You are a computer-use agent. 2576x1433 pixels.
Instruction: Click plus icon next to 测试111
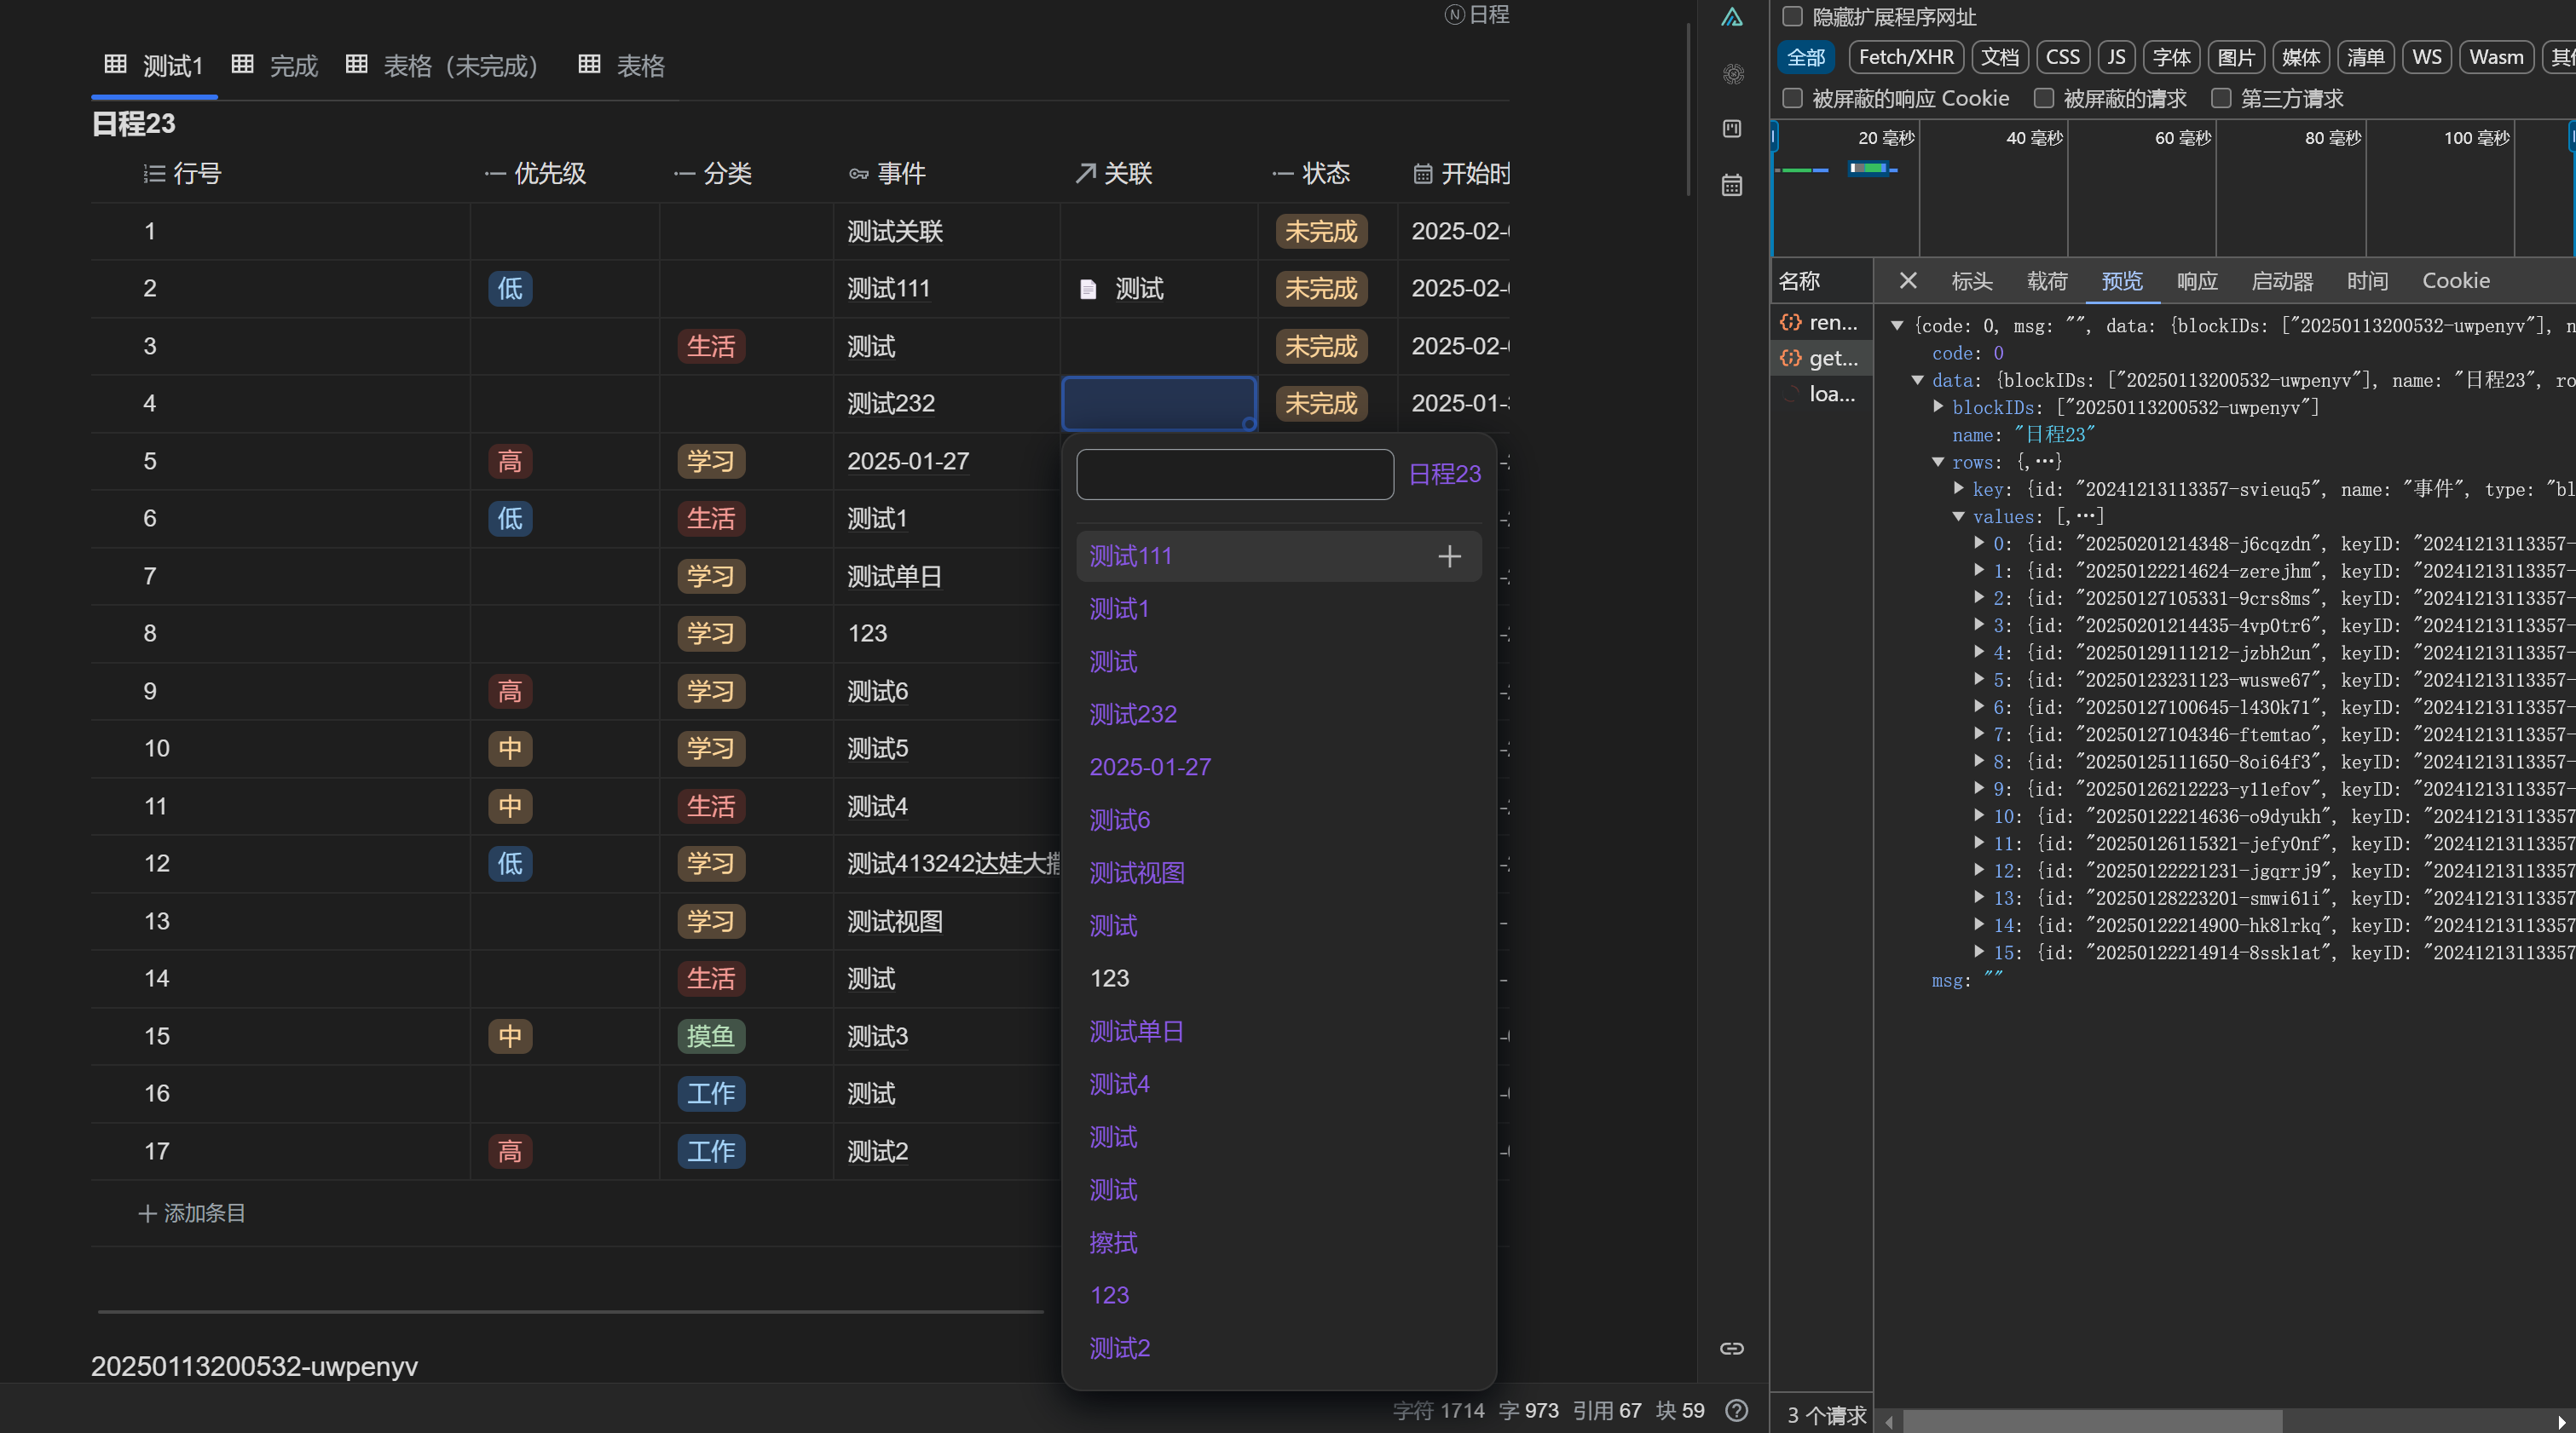1449,556
